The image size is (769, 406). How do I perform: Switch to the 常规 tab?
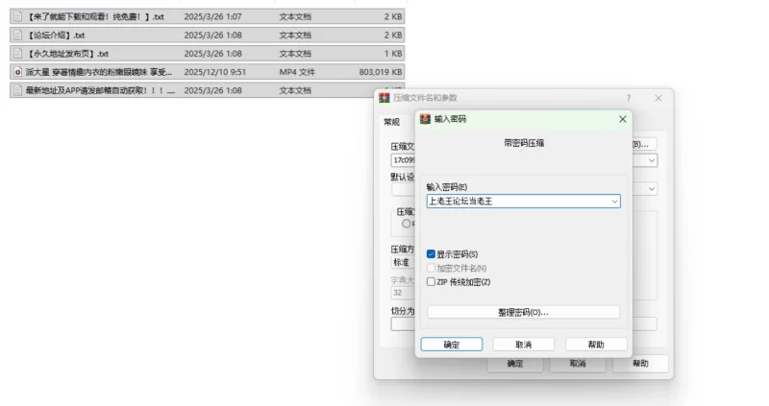click(391, 122)
